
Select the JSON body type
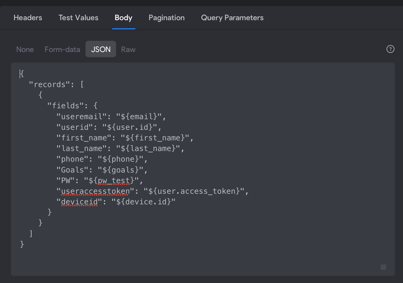click(101, 49)
